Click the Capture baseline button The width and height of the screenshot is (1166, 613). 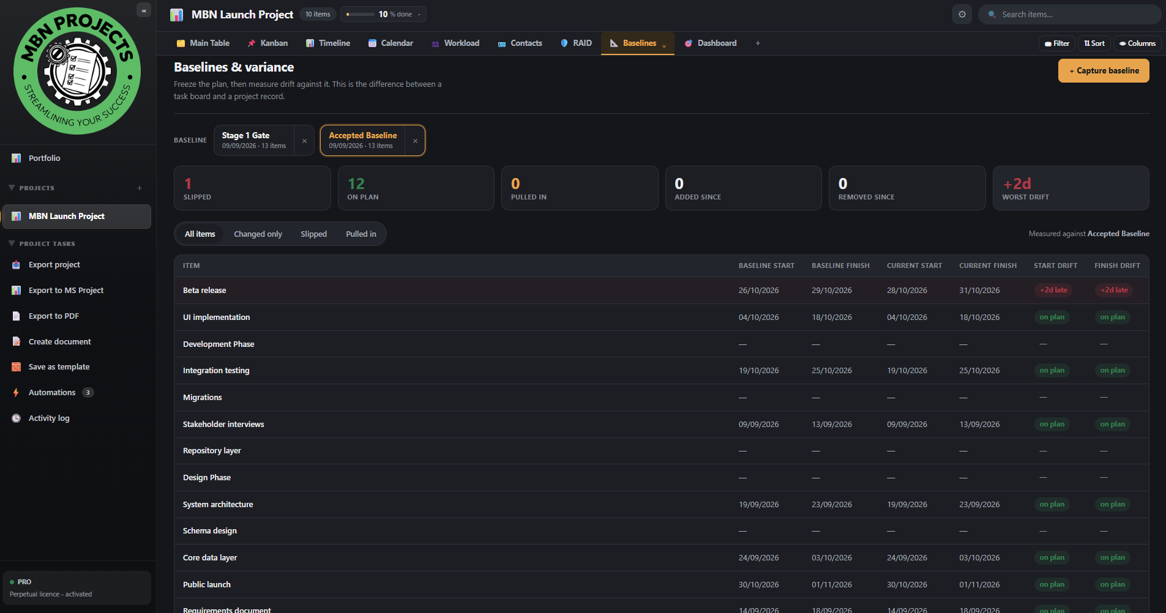tap(1104, 71)
